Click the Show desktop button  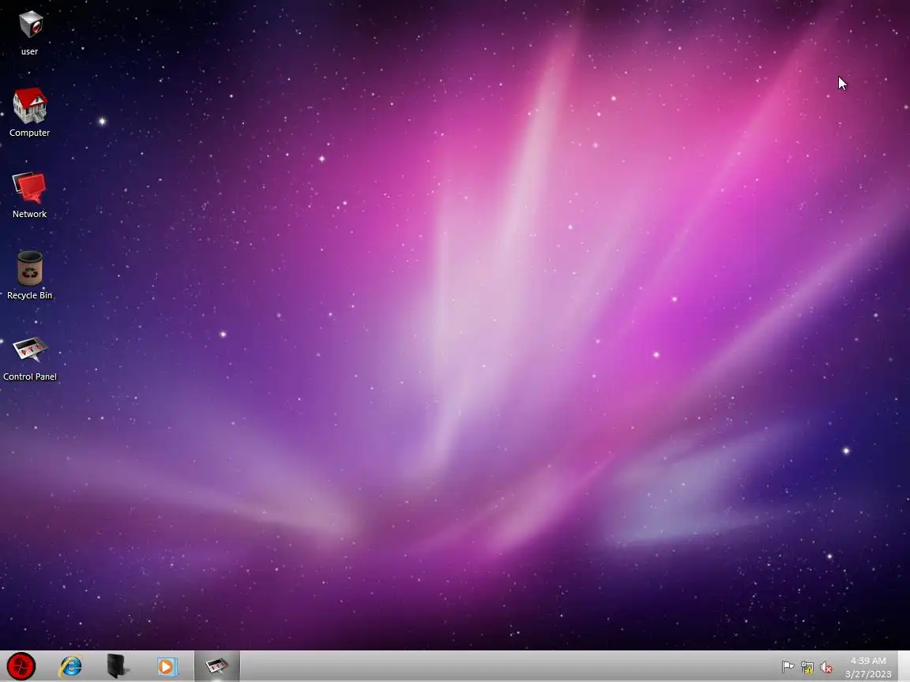[x=904, y=665]
